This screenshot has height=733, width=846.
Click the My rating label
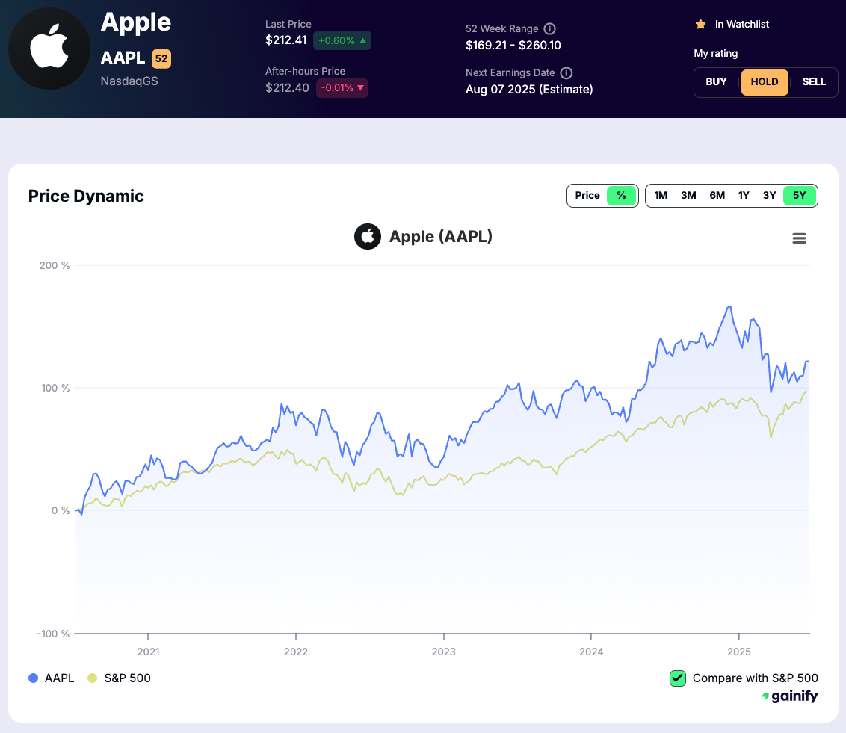pyautogui.click(x=716, y=53)
